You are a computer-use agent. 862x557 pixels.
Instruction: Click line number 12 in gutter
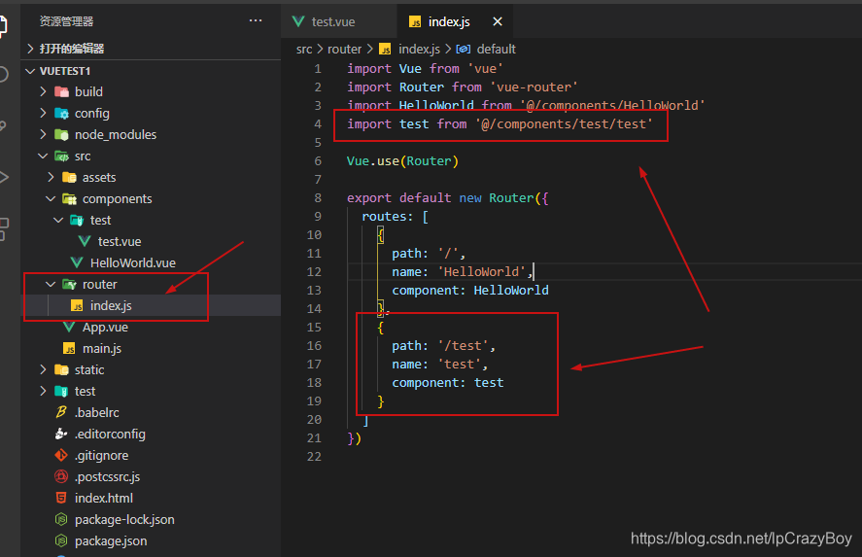click(x=314, y=271)
